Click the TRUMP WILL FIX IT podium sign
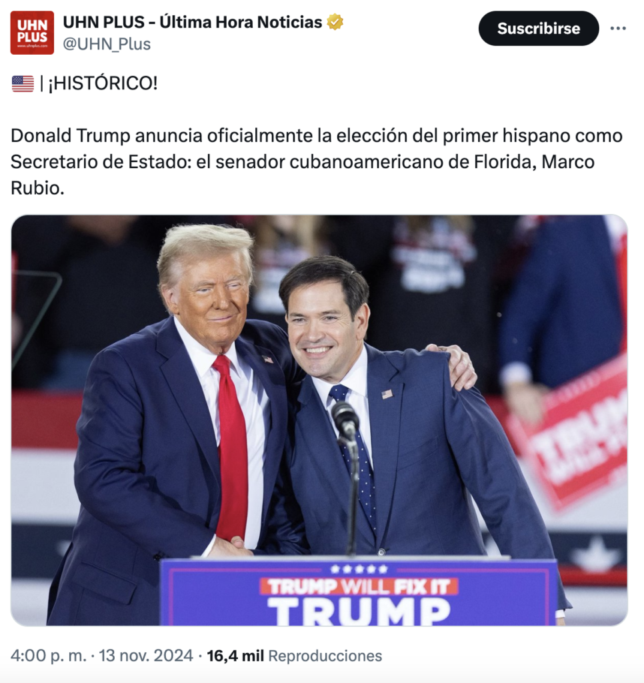Image resolution: width=644 pixels, height=683 pixels. (359, 587)
